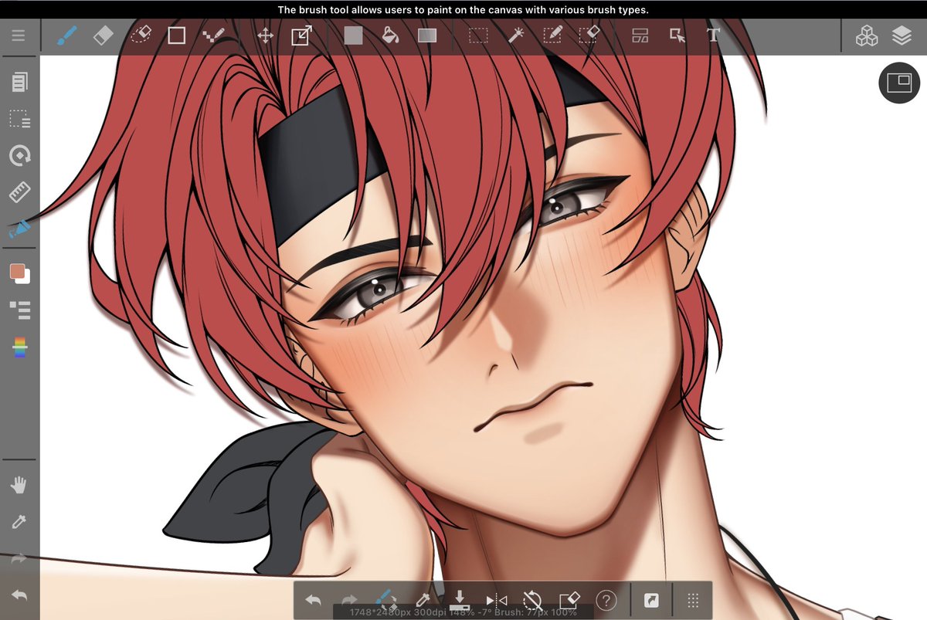Click the sidebar redo arrow
This screenshot has width=927, height=620.
pos(19,558)
